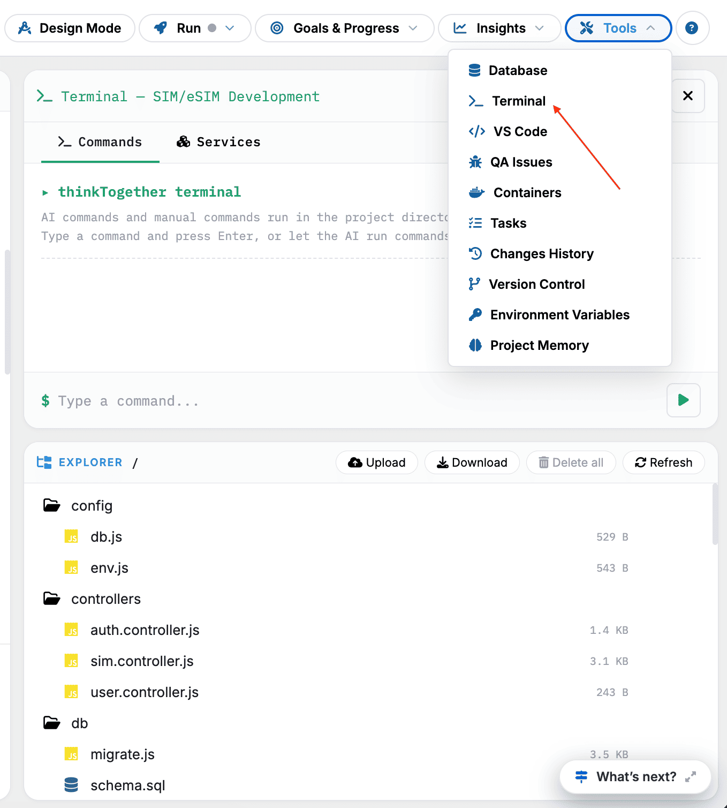This screenshot has width=727, height=808.
Task: Click the schema.sql database file icon
Action: click(71, 785)
